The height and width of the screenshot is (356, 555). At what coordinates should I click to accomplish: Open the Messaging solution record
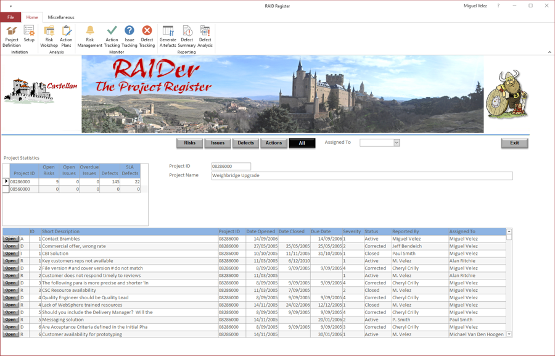coord(10,320)
